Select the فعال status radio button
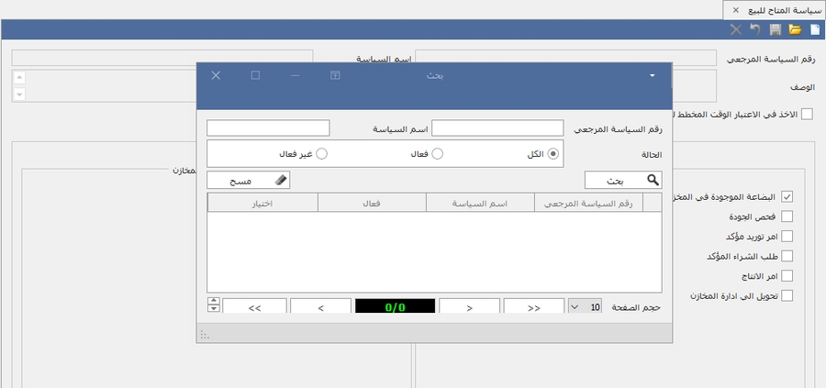 click(438, 154)
